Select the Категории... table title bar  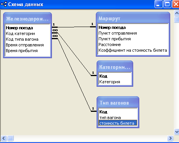tap(115, 67)
